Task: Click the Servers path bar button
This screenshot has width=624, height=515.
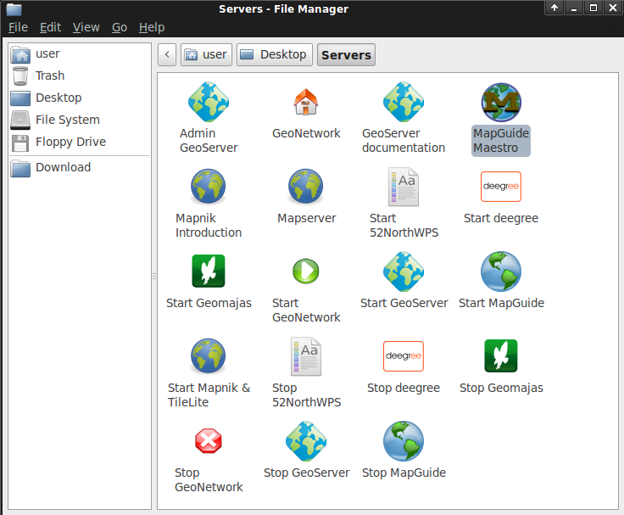Action: [346, 54]
